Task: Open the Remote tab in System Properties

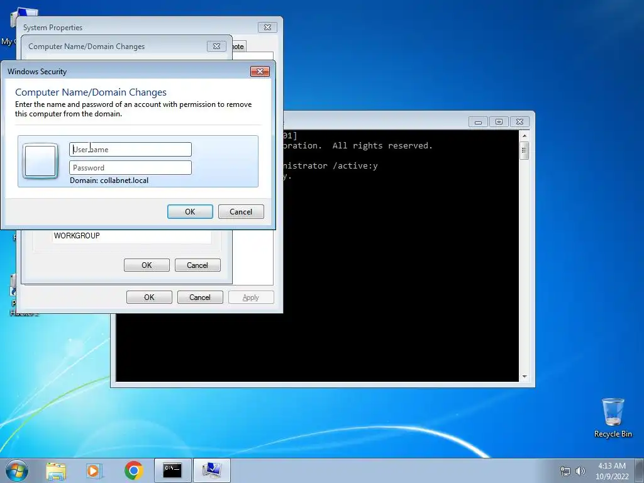Action: [238, 47]
